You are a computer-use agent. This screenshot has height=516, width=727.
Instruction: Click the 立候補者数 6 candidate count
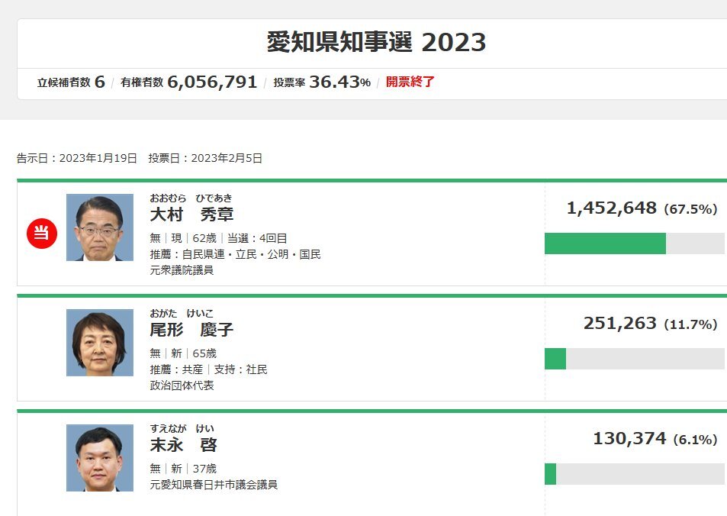coord(71,82)
